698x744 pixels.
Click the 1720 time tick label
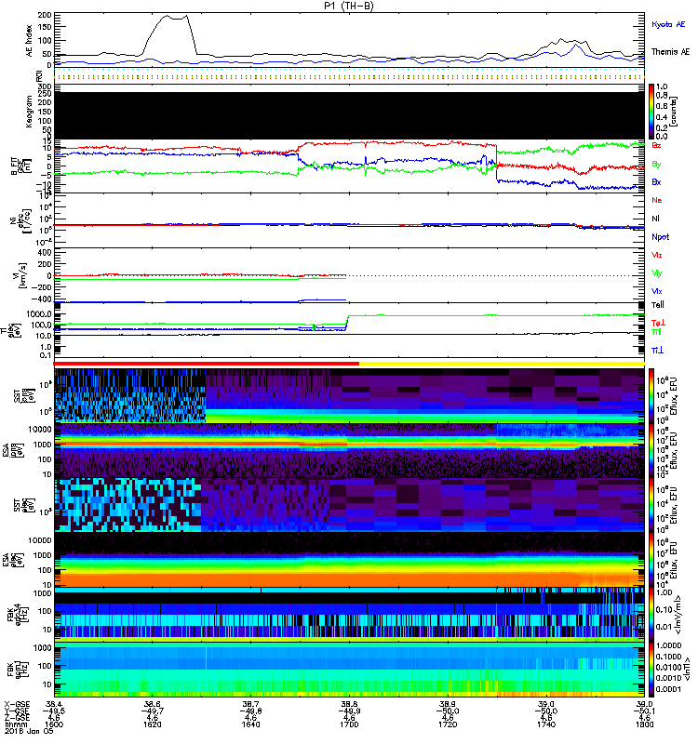(448, 724)
